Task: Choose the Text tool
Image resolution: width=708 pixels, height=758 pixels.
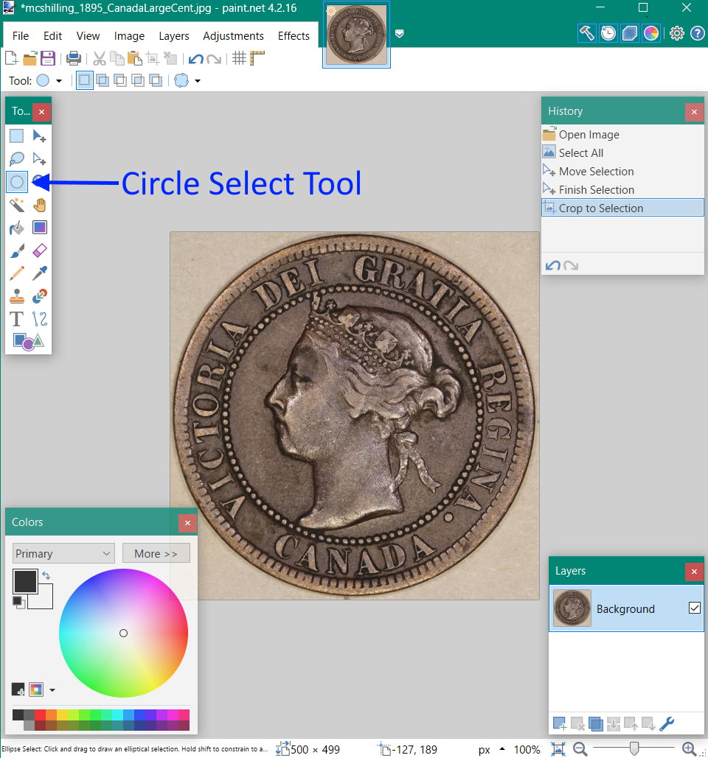Action: 16,319
